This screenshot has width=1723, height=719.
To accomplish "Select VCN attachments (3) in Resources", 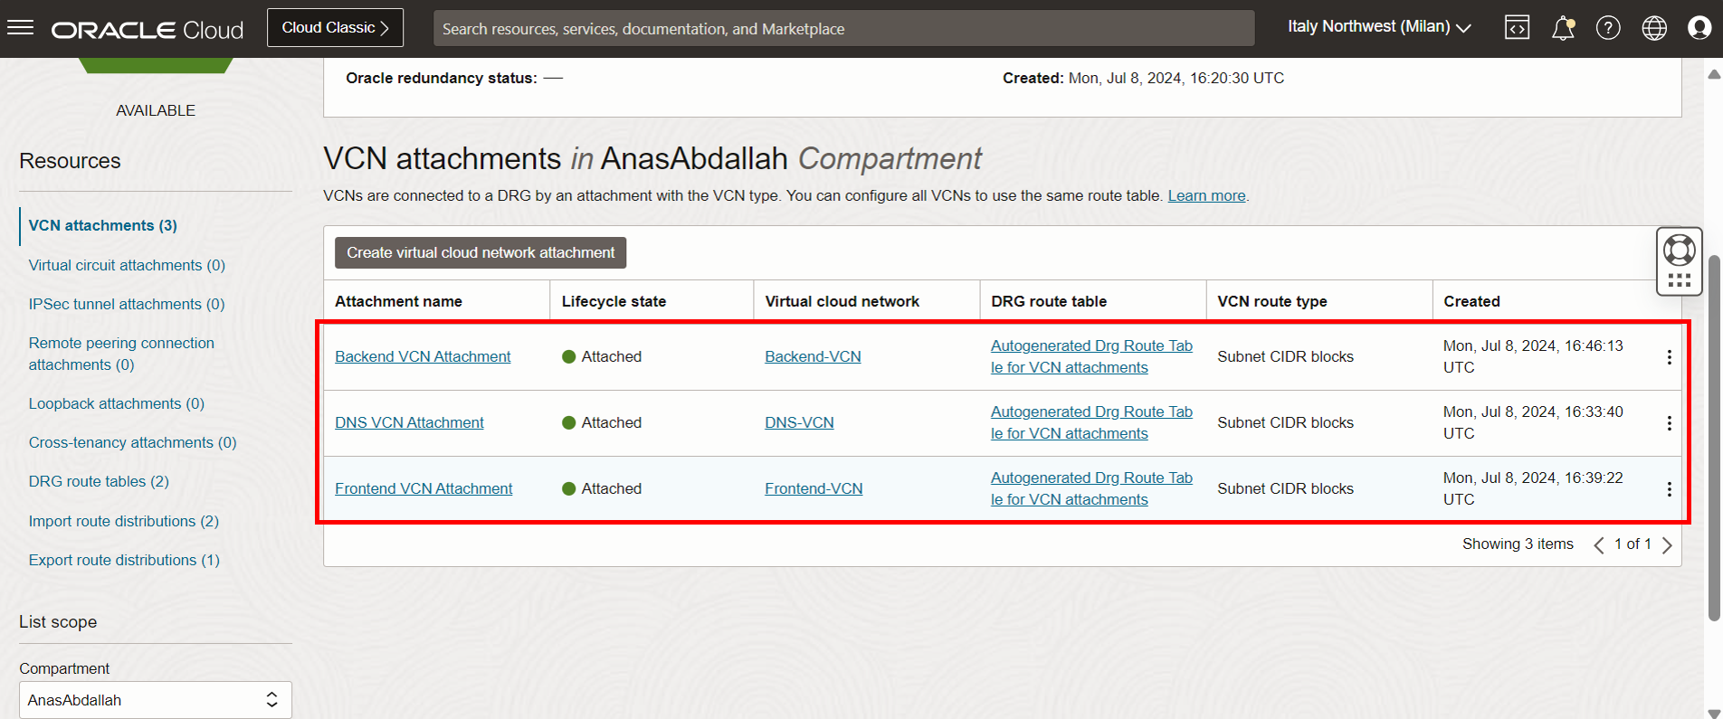I will tap(103, 225).
